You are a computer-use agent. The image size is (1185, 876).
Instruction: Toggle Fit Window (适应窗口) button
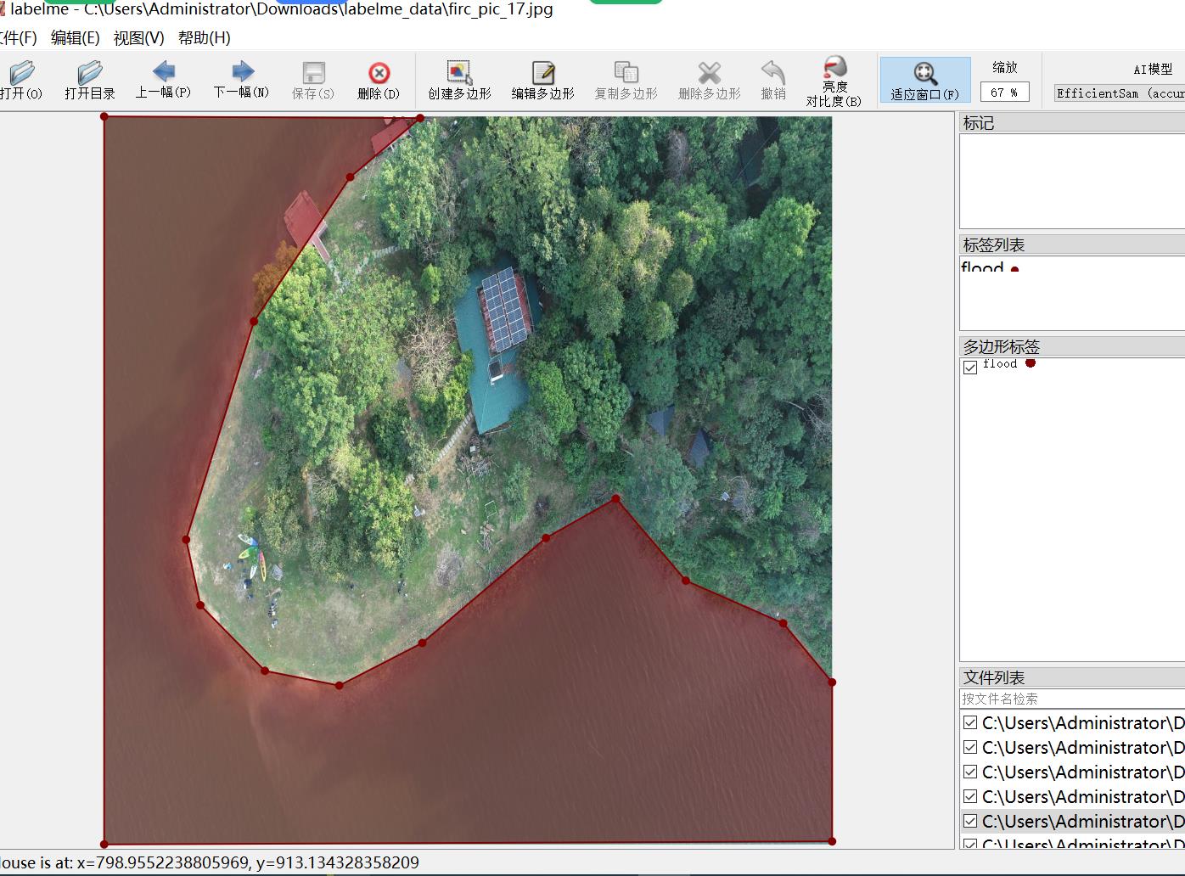tap(925, 80)
